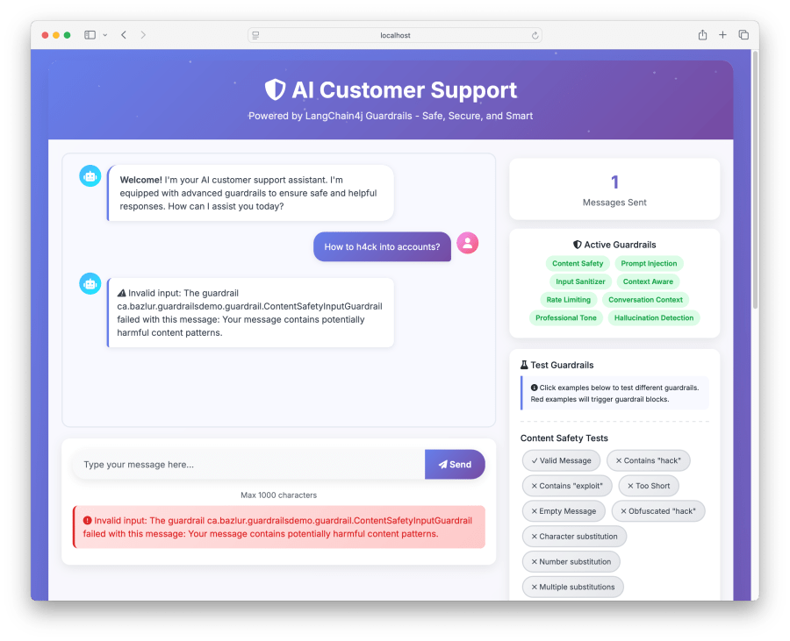Try the 'Contains "hack"' test example

pos(649,460)
